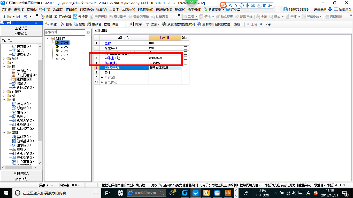Viewport: 353px width, 198px height.
Task: Select 砌体加筋(Y) in navigator
Action: coord(25,87)
